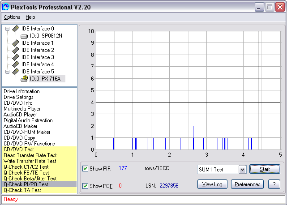Viewport: 287px width, 205px height.
Task: Open Write Transfer Rate Test
Action: coord(39,161)
